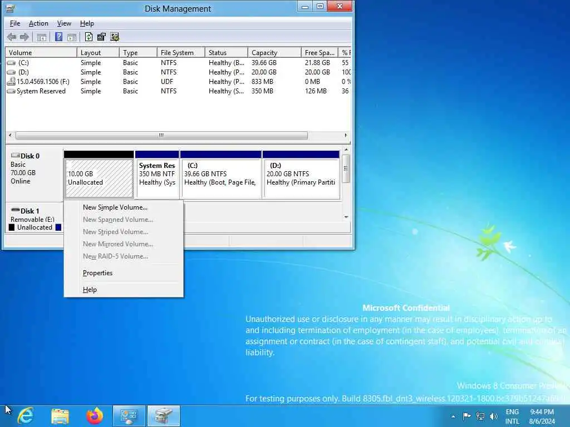Click the Disk Management taskbar icon

pyautogui.click(x=164, y=416)
